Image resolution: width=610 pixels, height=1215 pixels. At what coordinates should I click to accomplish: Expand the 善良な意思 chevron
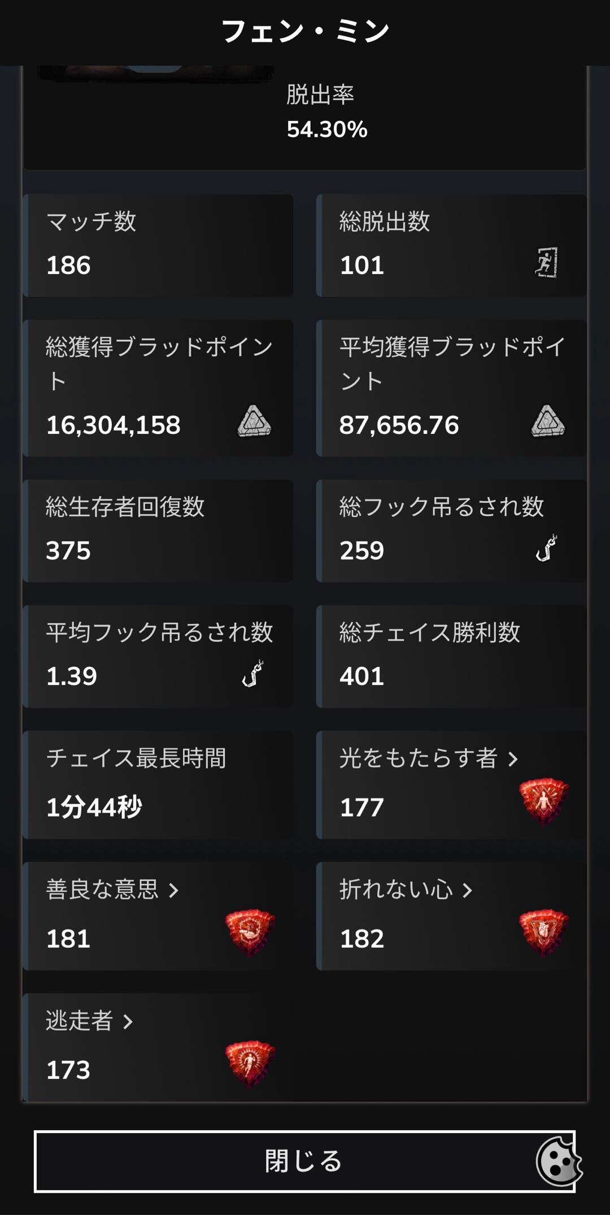(174, 891)
